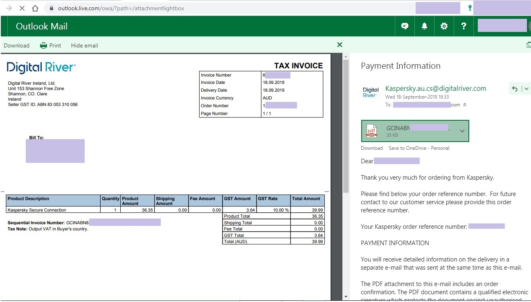Click the PDF file icon on the attachment
The image size is (531, 302).
point(371,131)
